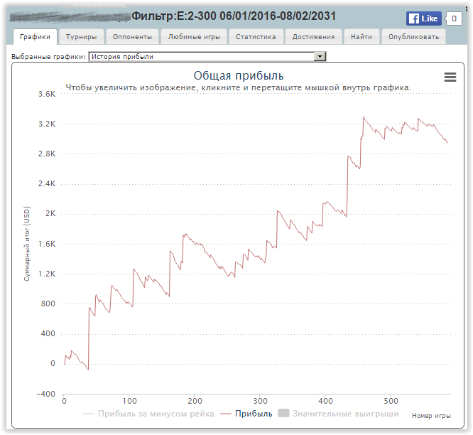Open the Оппоненты tab
The image size is (473, 435).
click(x=132, y=37)
